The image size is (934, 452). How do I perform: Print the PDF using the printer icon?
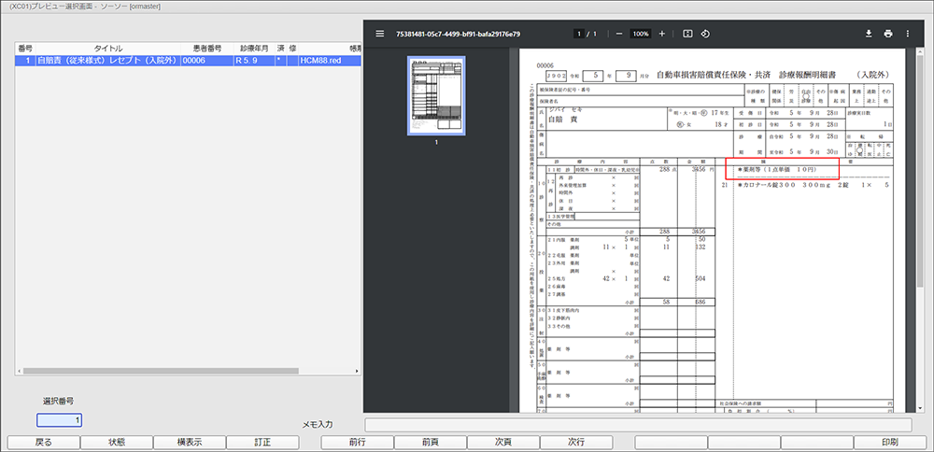[x=888, y=34]
